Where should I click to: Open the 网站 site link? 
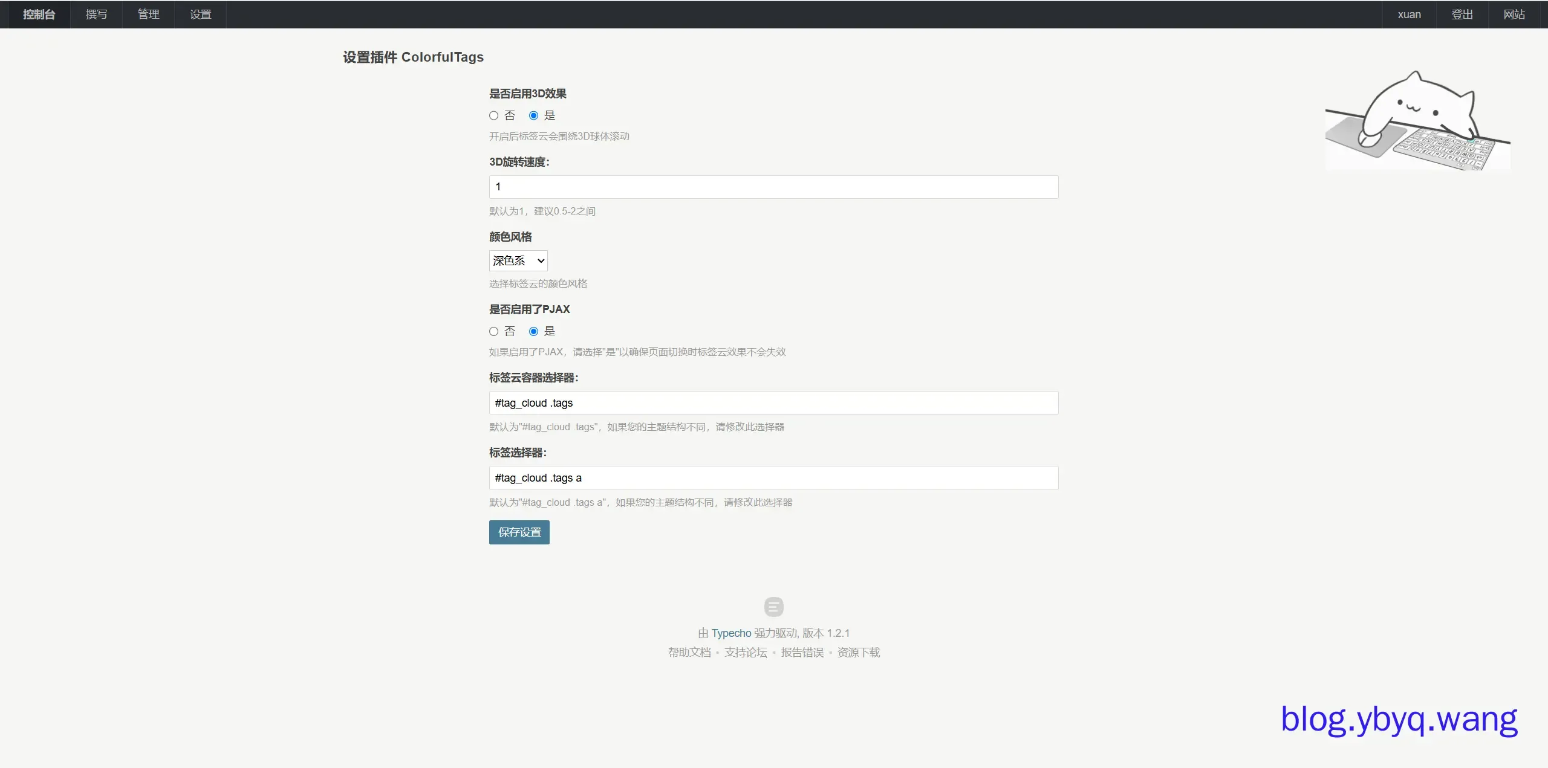(x=1514, y=15)
